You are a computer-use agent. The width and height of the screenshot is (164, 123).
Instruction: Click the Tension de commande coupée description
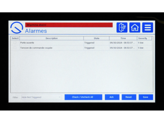click(x=36, y=48)
